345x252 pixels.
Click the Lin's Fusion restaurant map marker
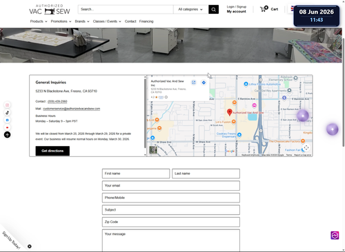233,121
